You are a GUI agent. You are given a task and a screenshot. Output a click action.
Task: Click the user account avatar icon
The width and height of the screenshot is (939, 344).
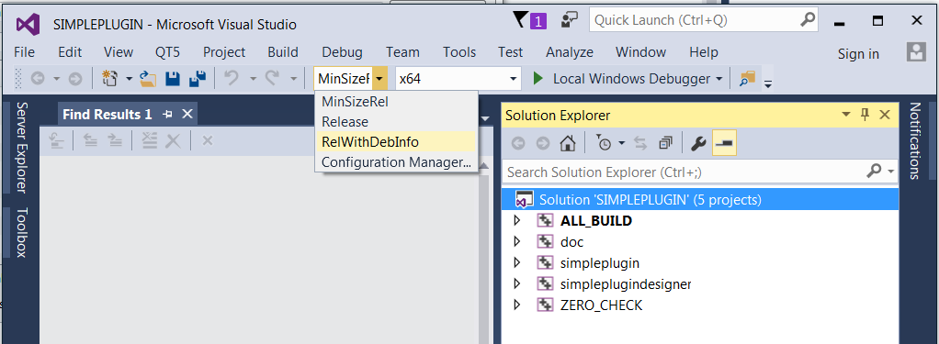(x=916, y=52)
